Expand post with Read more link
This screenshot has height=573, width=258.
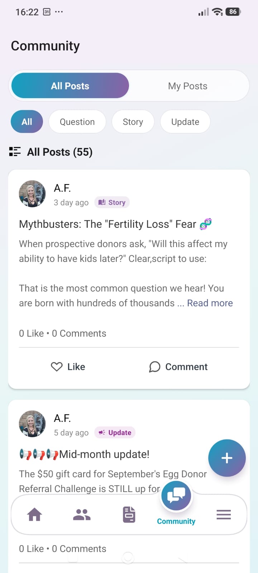210,303
